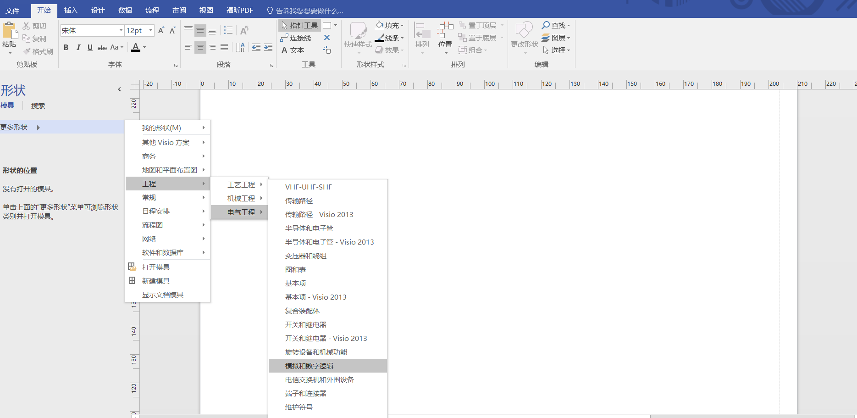
Task: Click 更改形状 change shape
Action: [523, 38]
